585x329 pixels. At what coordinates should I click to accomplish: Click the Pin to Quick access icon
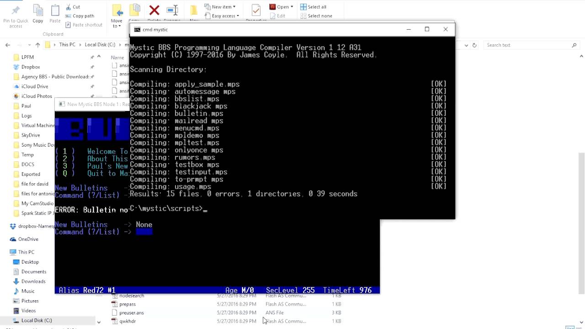pos(16,10)
